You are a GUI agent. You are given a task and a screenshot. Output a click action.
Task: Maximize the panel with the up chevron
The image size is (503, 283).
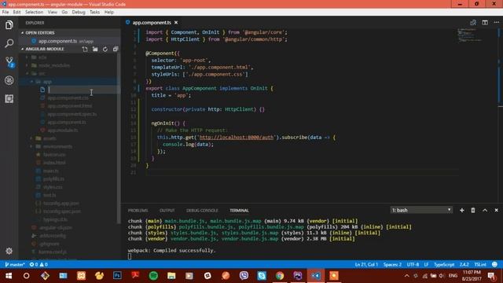tap(485, 210)
